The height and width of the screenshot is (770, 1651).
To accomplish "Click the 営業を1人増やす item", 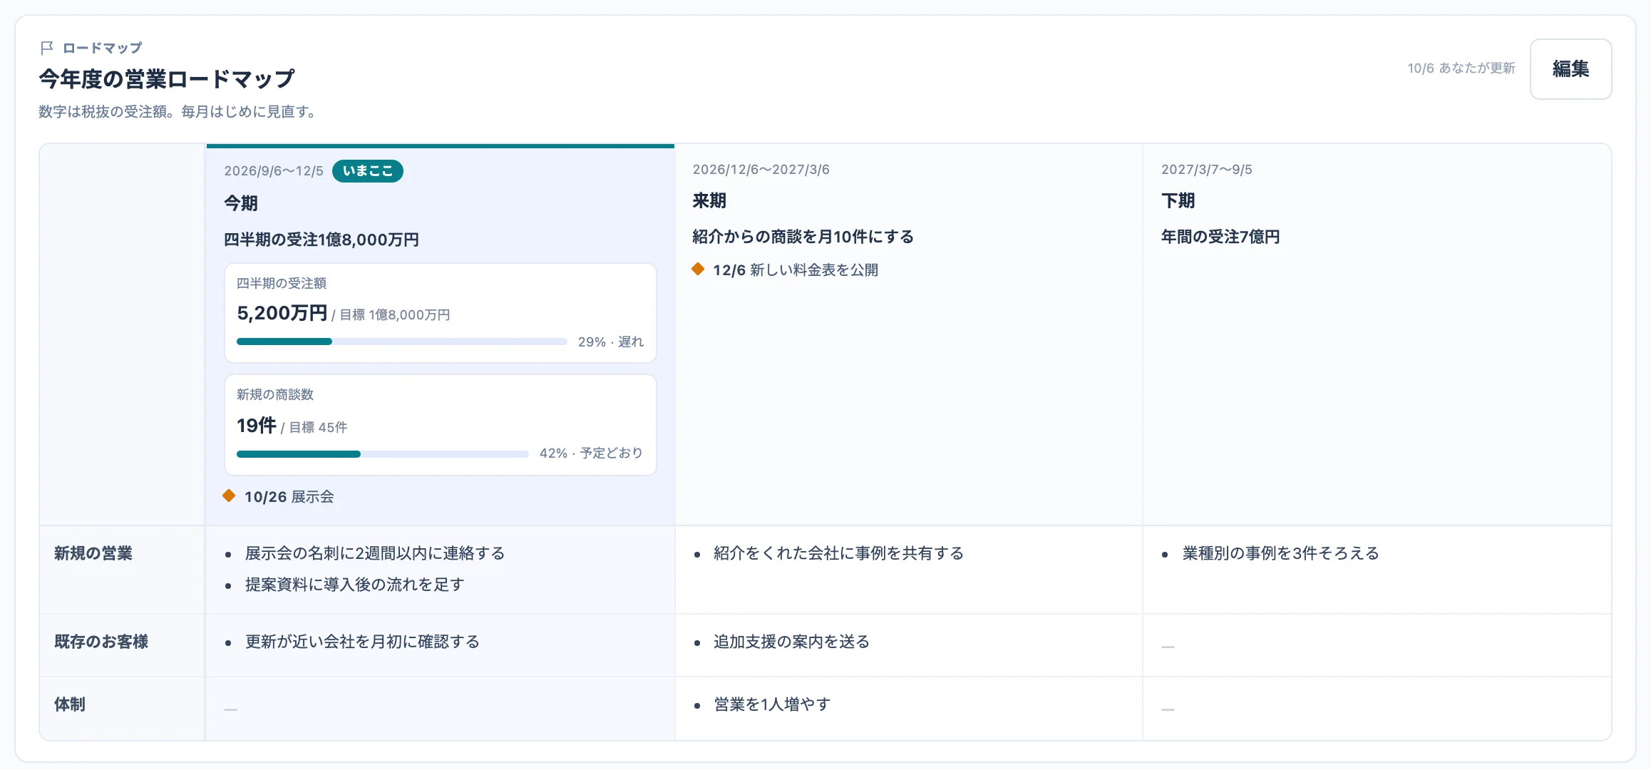I will [x=772, y=704].
